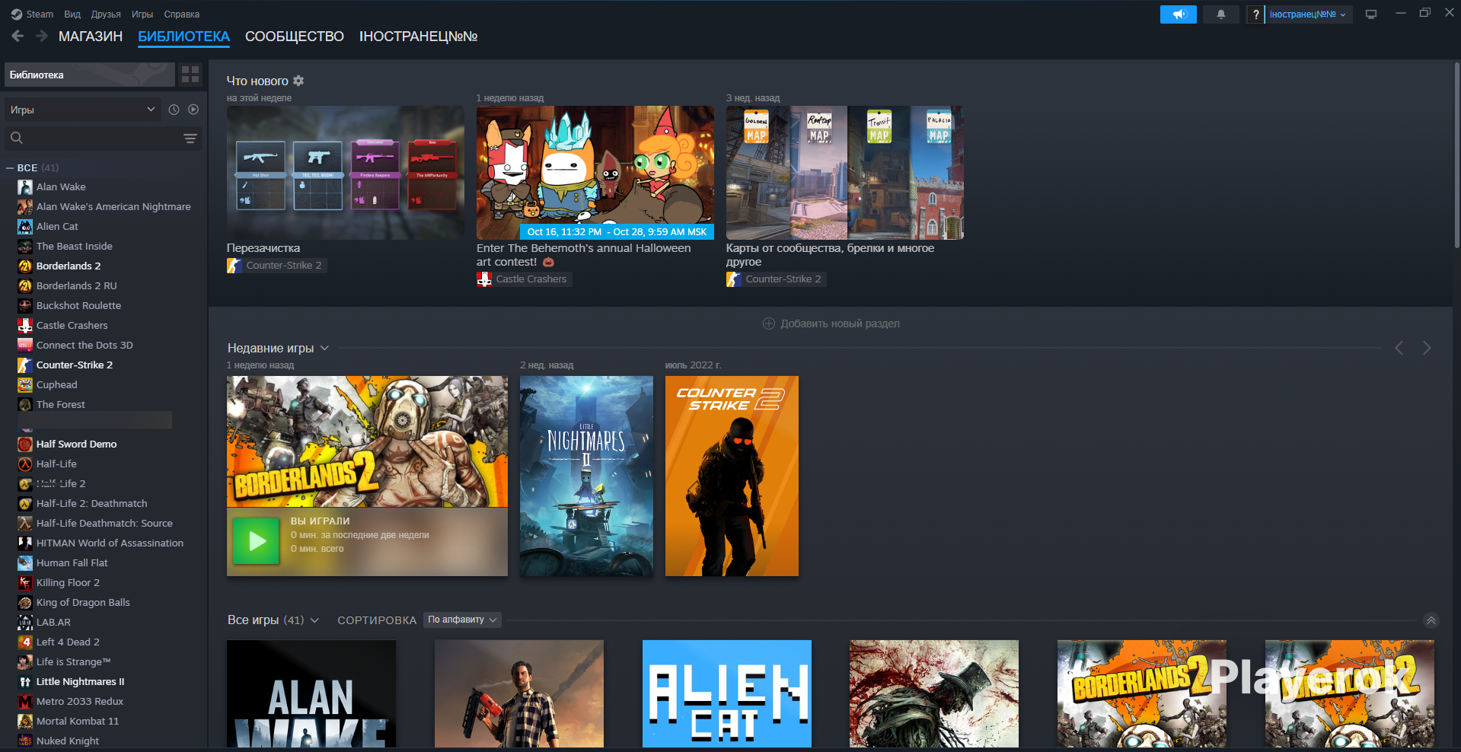The image size is (1461, 752).
Task: Click the recent activity clock icon
Action: (174, 110)
